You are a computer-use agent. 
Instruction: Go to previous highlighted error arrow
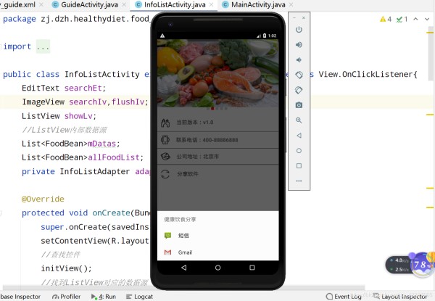tap(415, 19)
